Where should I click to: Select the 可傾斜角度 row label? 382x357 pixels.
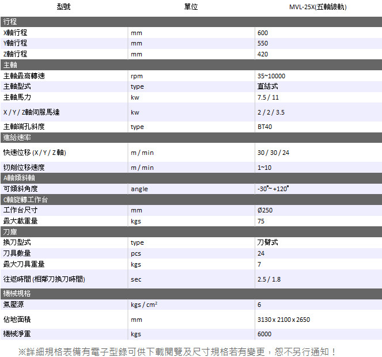(x=21, y=189)
